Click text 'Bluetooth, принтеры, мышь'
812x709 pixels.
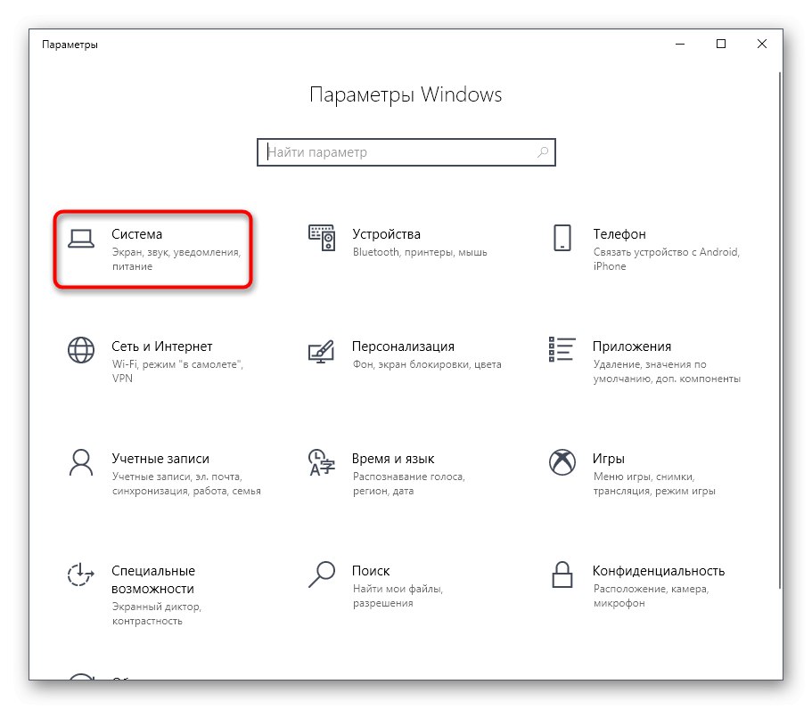tap(420, 252)
